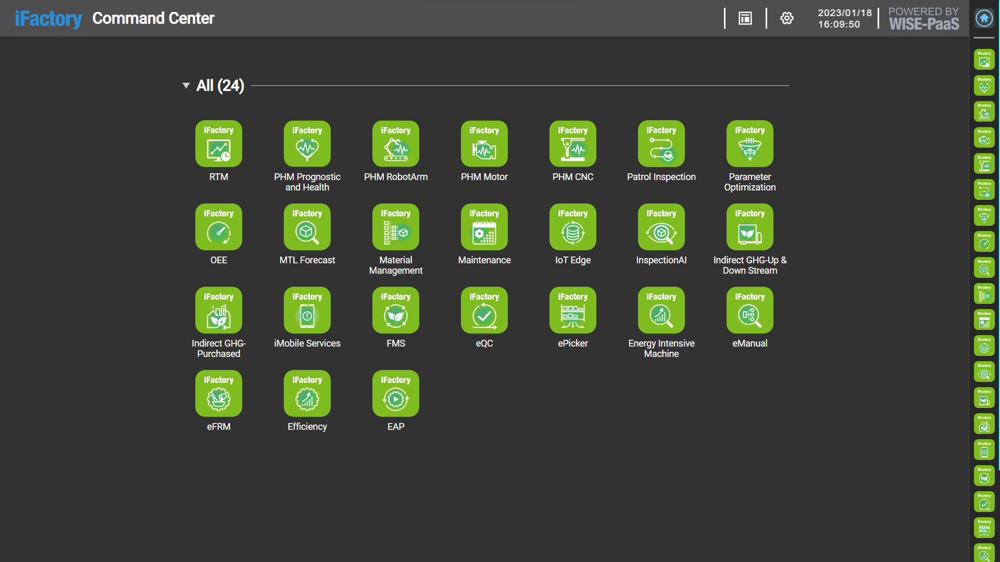Click the WISE-PaaS logo in header
1000x562 pixels.
pyautogui.click(x=924, y=19)
